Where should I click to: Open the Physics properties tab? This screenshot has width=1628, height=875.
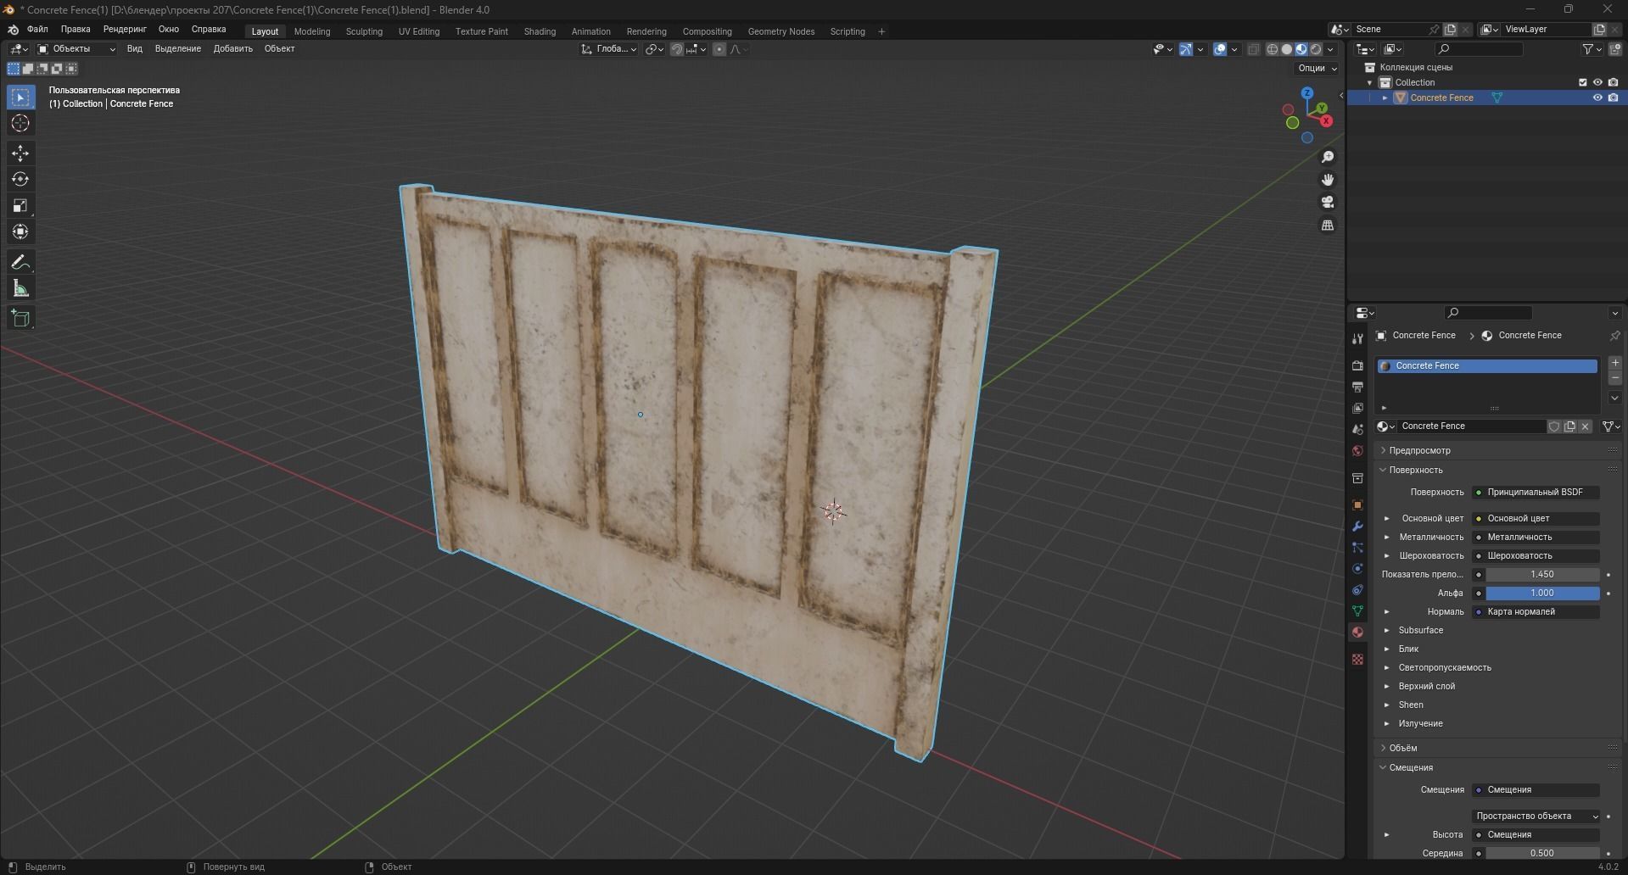pyautogui.click(x=1357, y=568)
